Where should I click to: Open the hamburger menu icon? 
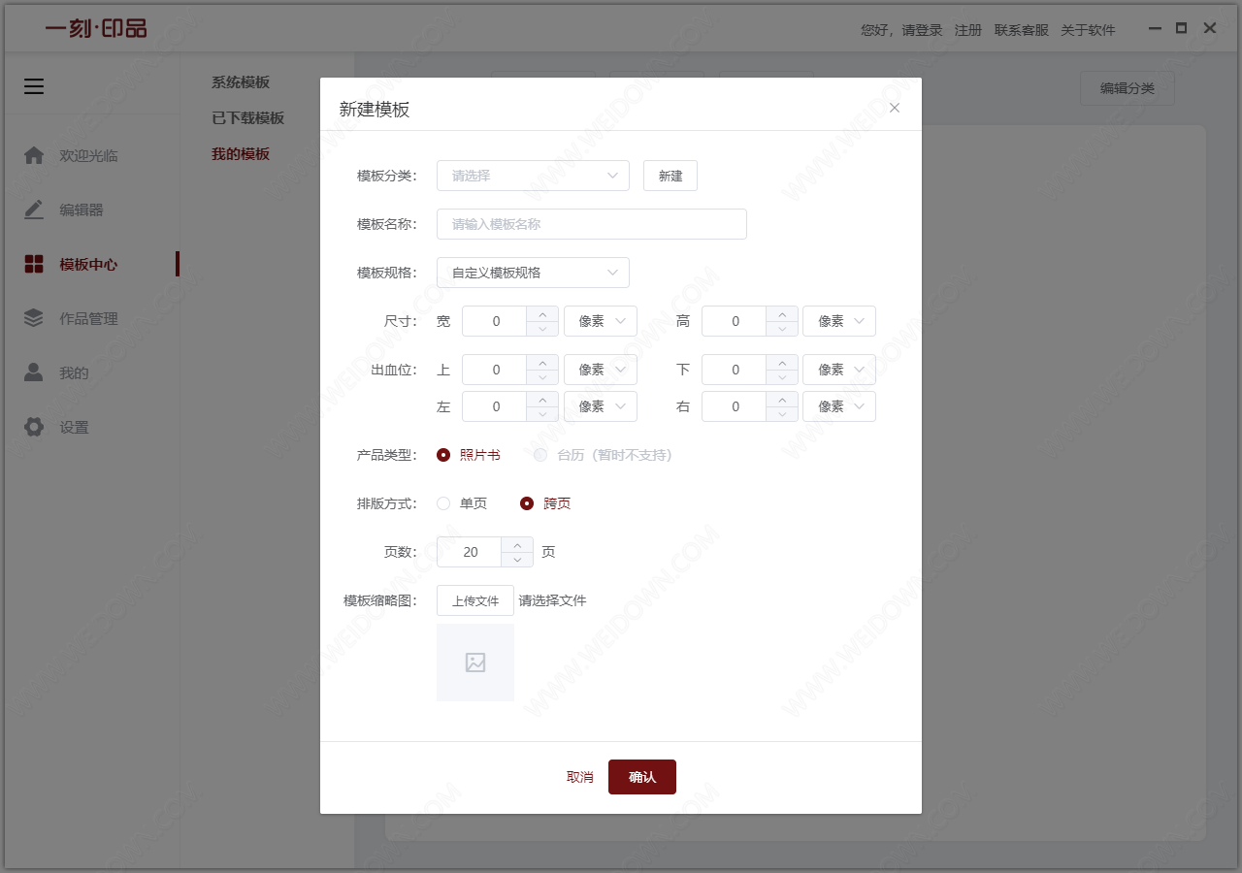click(x=34, y=86)
